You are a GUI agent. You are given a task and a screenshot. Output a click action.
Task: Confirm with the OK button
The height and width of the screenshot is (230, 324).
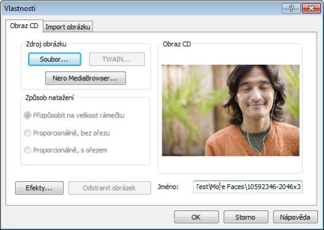click(x=197, y=217)
